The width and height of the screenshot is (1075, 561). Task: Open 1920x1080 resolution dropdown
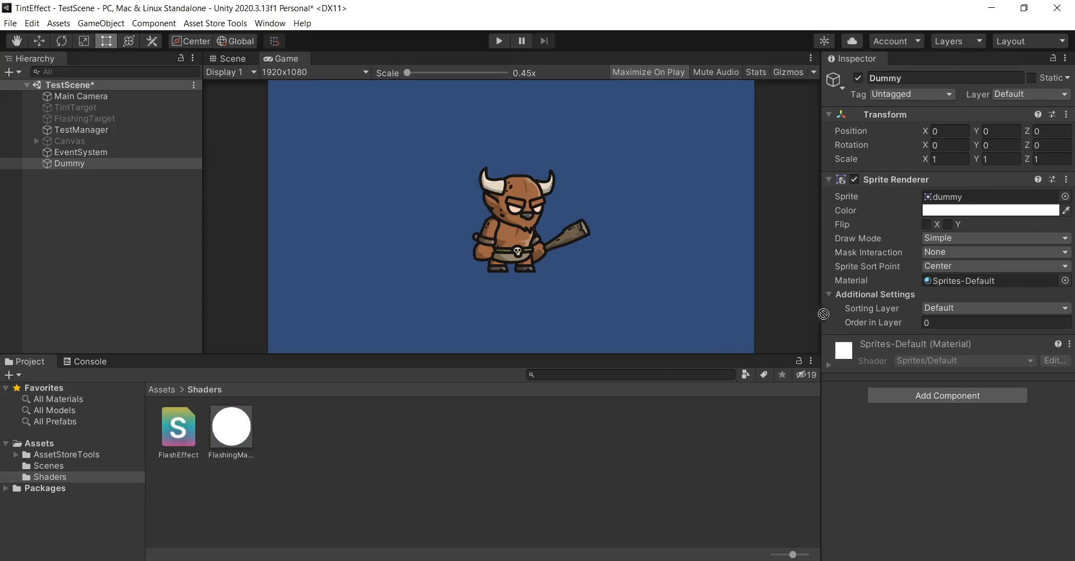[315, 72]
